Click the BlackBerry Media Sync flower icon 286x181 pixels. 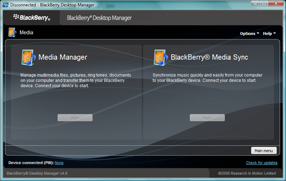(x=161, y=58)
